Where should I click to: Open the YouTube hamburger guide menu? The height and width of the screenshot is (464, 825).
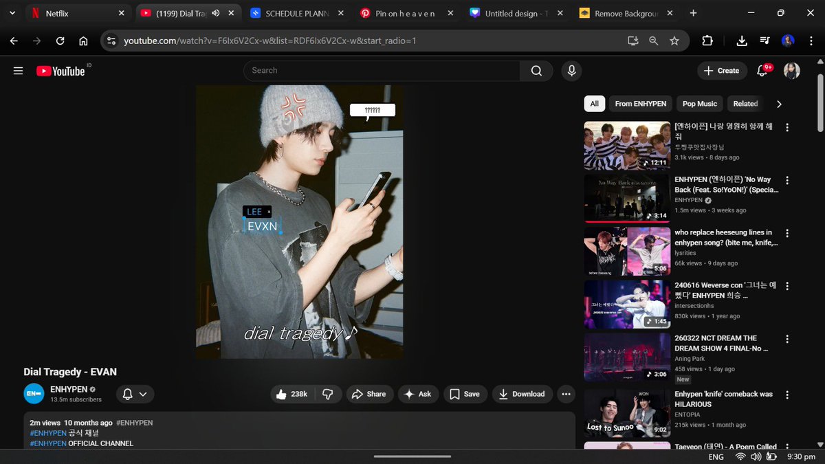(18, 71)
